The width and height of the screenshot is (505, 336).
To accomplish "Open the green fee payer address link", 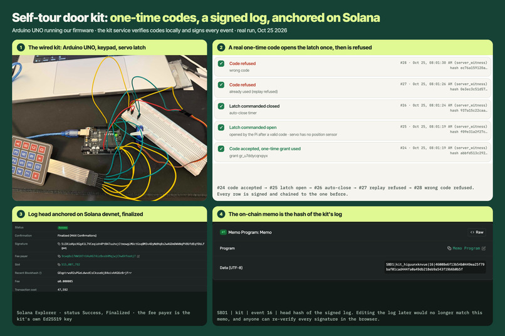I will 98,257.
